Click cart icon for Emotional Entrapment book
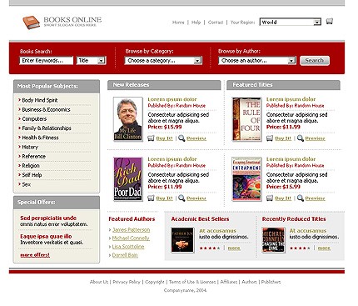This screenshot has width=358, height=306. 270,198
